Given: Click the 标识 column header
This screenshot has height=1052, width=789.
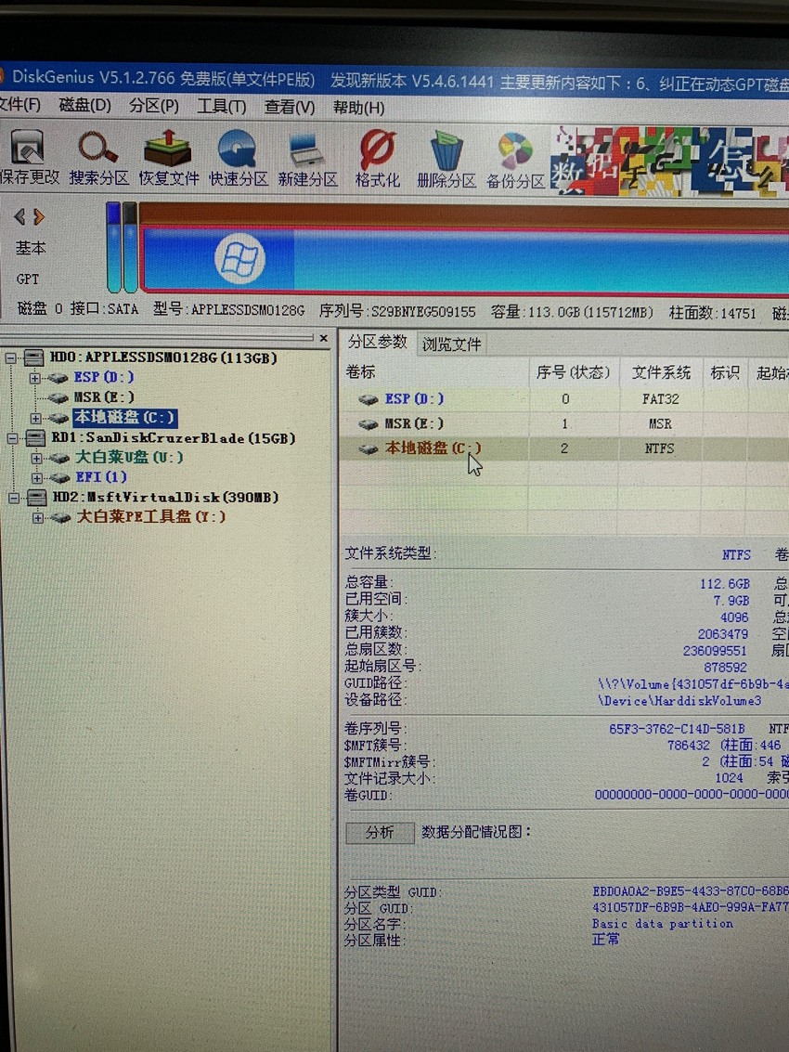Looking at the screenshot, I should pos(725,372).
